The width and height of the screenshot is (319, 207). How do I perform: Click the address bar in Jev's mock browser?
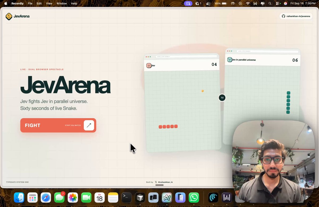[x=186, y=56]
